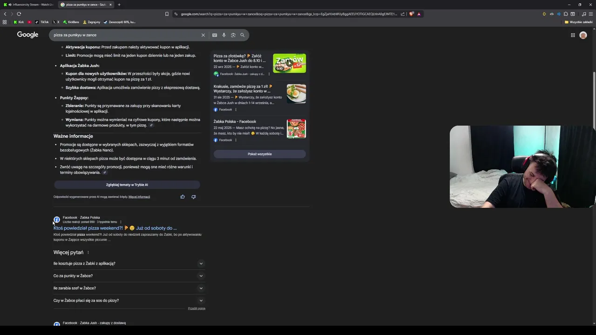
Task: Open the YouTube bookmark icon
Action: [x=30, y=22]
